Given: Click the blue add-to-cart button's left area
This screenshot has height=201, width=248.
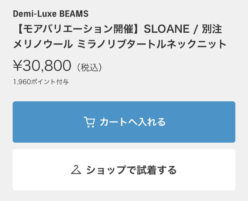Looking at the screenshot, I should [x=48, y=122].
